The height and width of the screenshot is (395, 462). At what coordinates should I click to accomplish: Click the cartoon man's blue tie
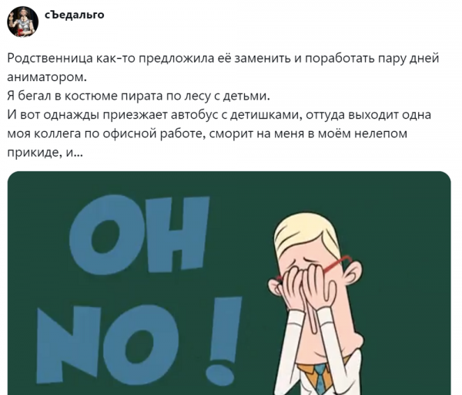[320, 380]
